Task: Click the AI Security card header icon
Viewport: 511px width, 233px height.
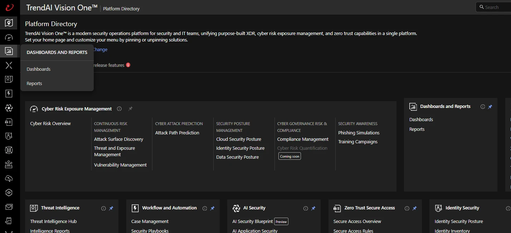Action: 236,208
